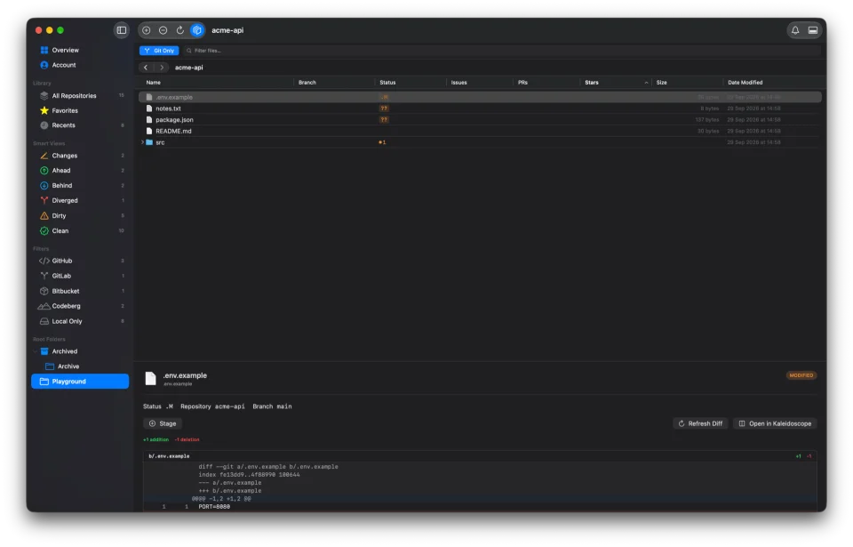Open Account in the sidebar

tap(79, 65)
